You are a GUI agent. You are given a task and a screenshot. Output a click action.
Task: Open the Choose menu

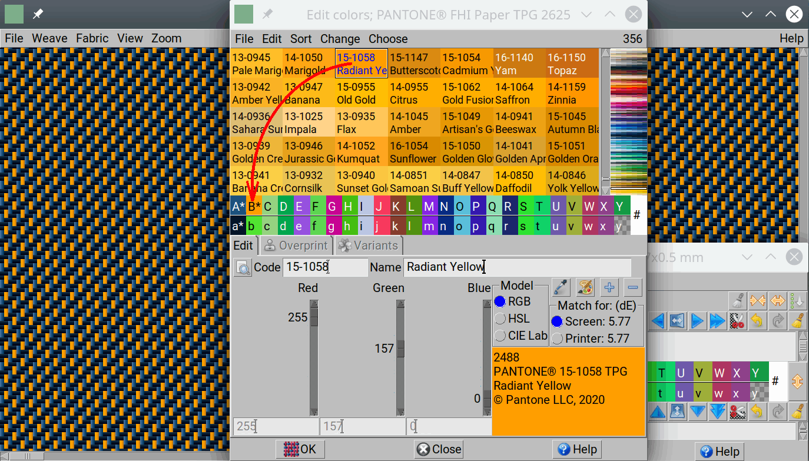pos(388,39)
